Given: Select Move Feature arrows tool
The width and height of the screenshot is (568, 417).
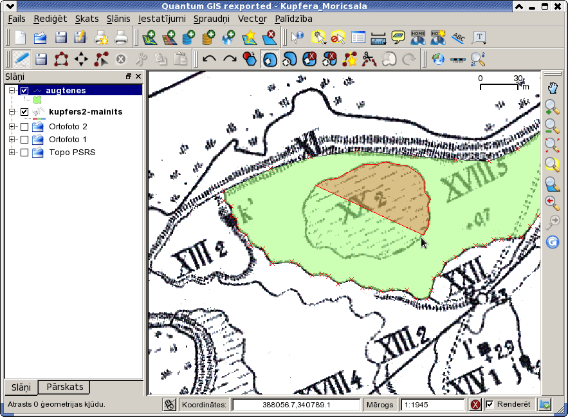Looking at the screenshot, I should point(81,59).
